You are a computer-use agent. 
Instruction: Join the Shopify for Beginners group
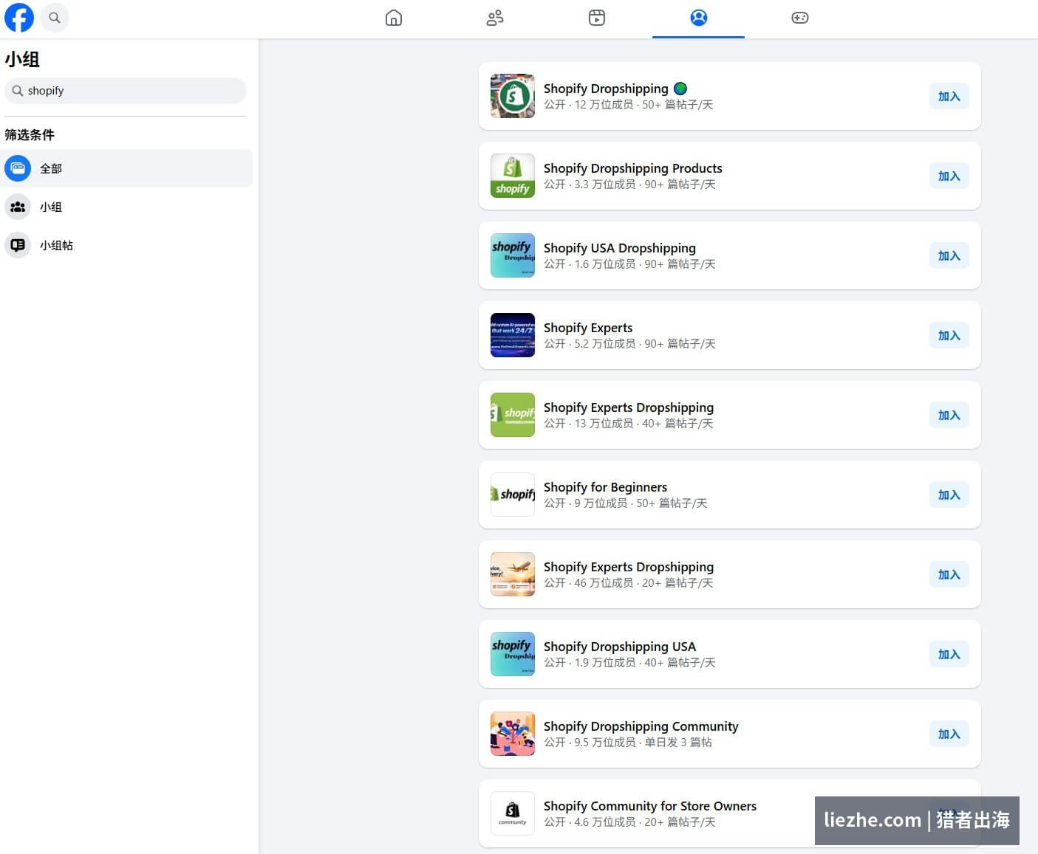point(949,495)
